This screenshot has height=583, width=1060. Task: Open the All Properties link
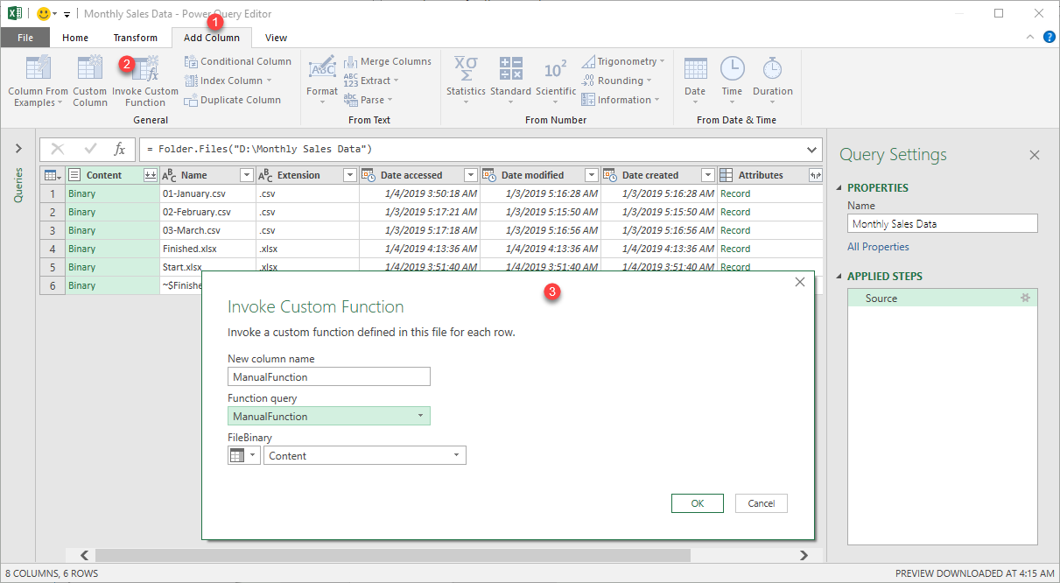click(878, 247)
